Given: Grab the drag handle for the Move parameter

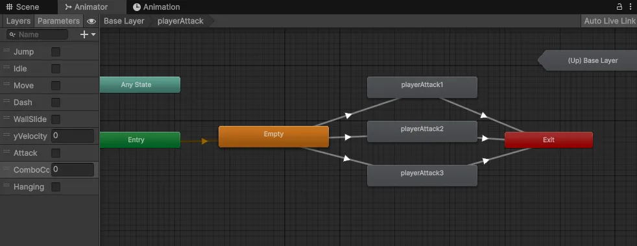Looking at the screenshot, I should [6, 84].
